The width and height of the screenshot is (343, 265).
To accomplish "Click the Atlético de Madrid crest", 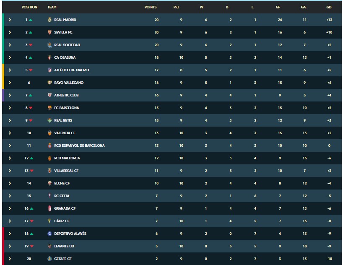I will click(x=49, y=70).
